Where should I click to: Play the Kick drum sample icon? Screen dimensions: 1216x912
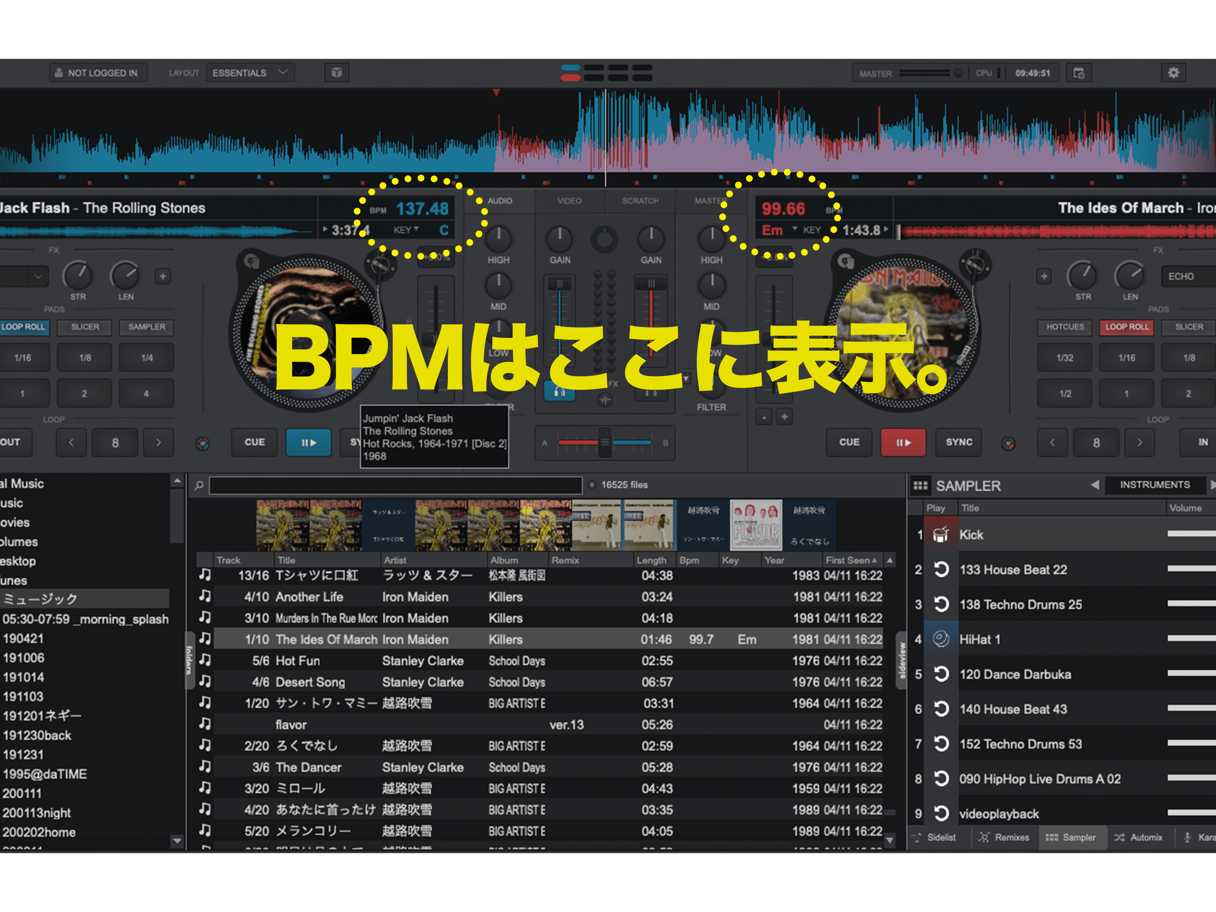[x=941, y=534]
